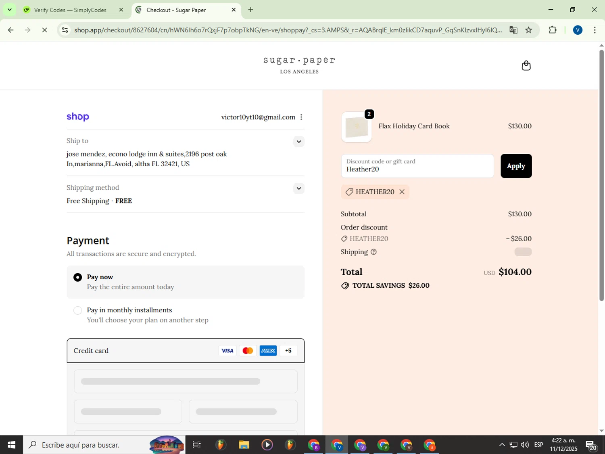Open Task View on the taskbar
The image size is (605, 454).
196,445
